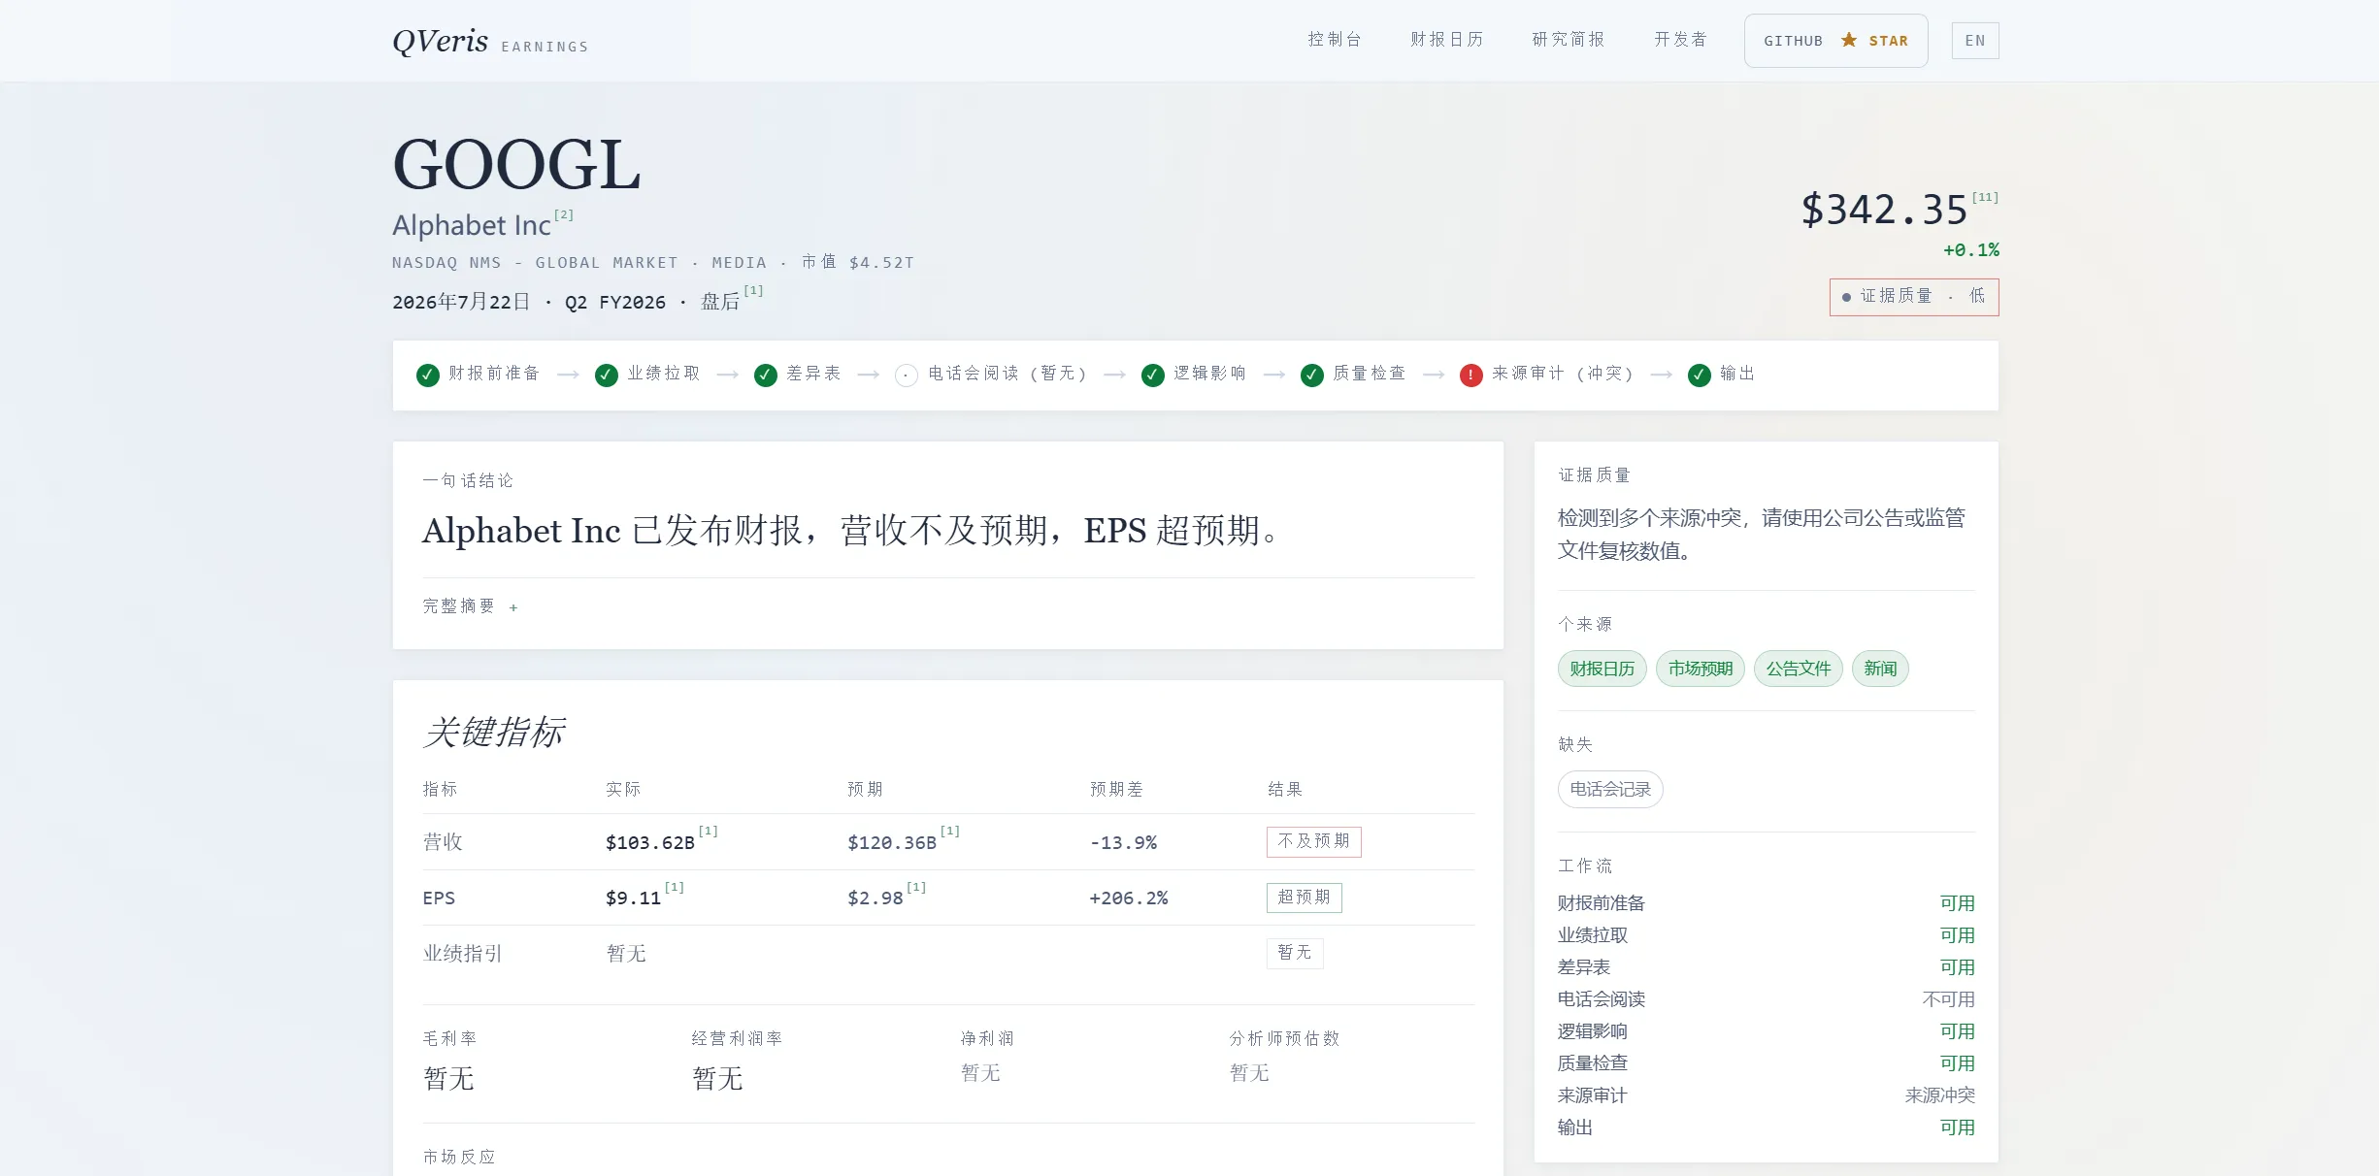The width and height of the screenshot is (2379, 1176).
Task: Click the expected EPS value $2.98
Action: 876,898
